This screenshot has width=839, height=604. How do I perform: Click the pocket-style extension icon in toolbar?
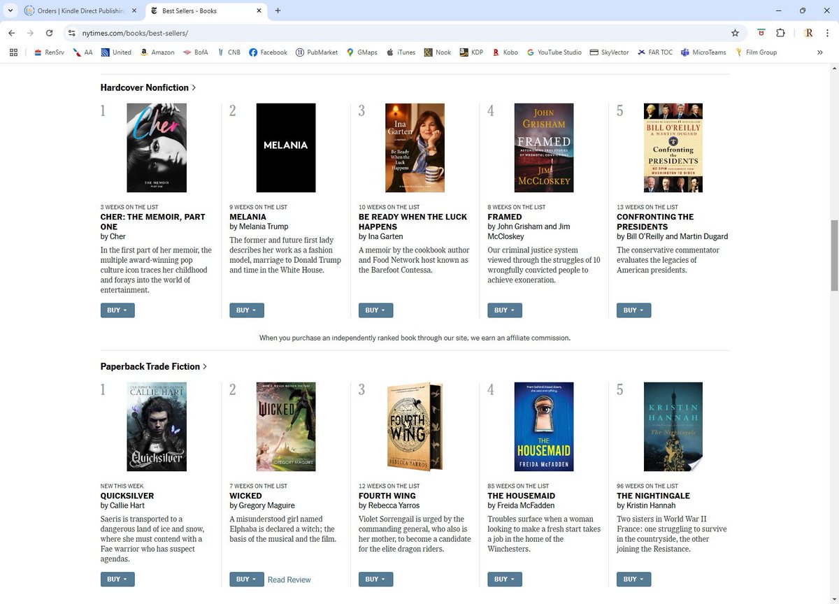coord(761,33)
